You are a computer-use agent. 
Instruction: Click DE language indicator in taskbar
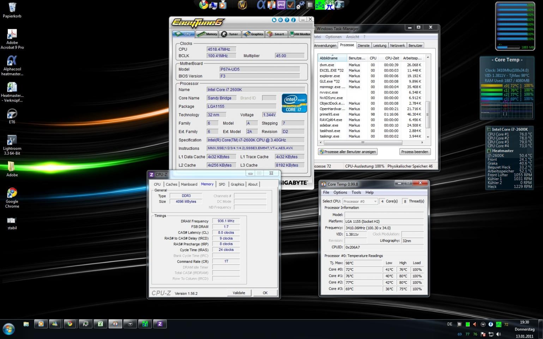(450, 324)
